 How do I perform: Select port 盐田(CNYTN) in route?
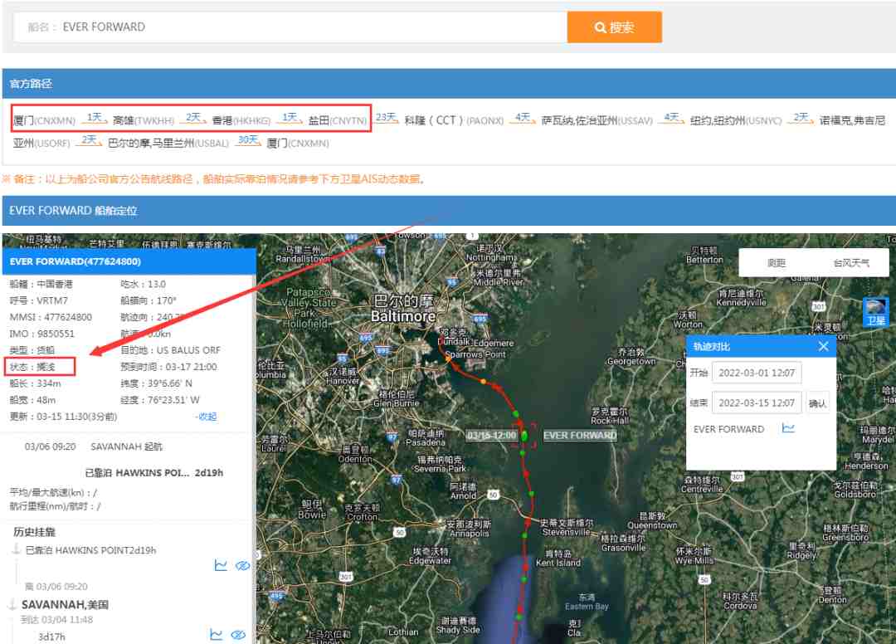[337, 120]
